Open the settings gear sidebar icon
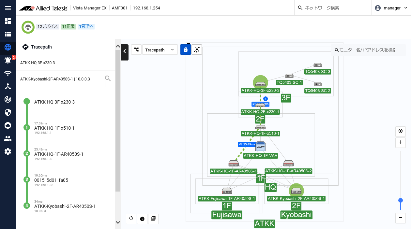 click(x=8, y=151)
